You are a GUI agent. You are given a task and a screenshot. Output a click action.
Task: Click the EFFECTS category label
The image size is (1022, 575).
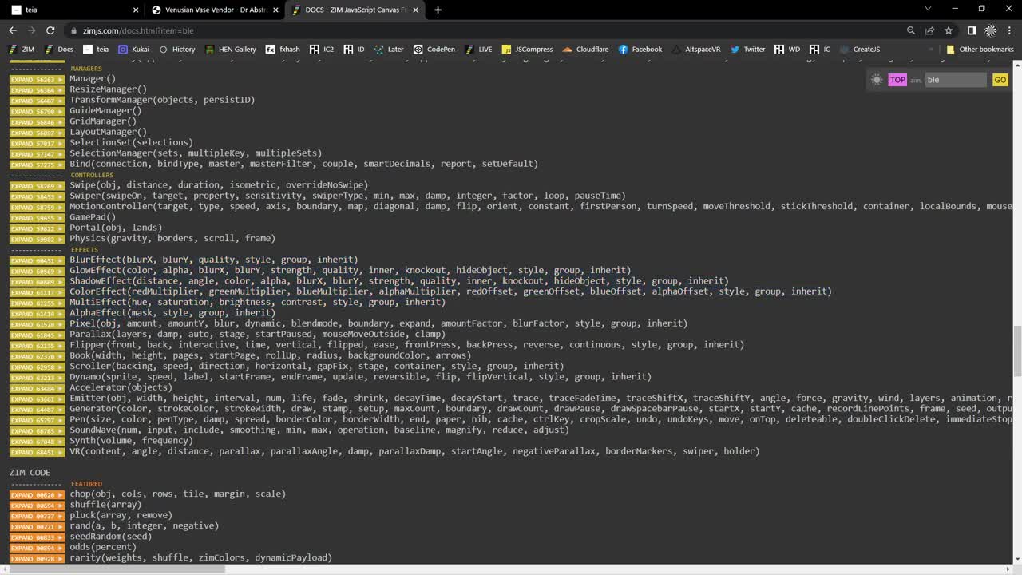click(84, 249)
